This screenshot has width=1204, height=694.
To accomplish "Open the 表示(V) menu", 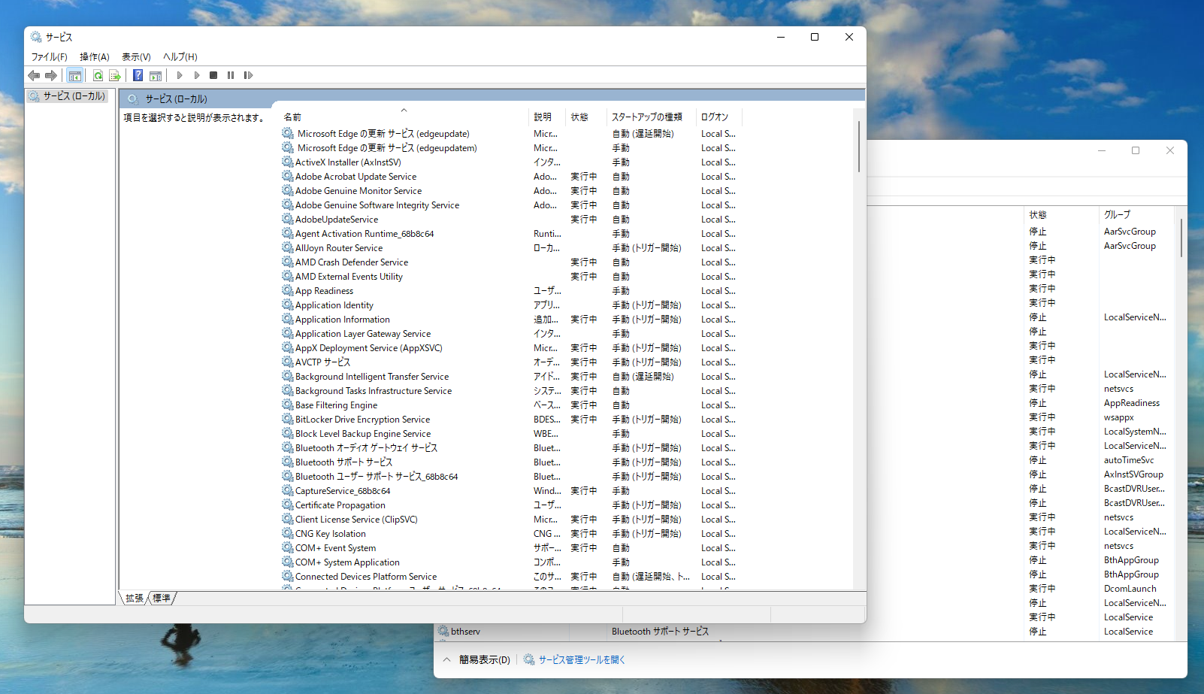I will (136, 57).
